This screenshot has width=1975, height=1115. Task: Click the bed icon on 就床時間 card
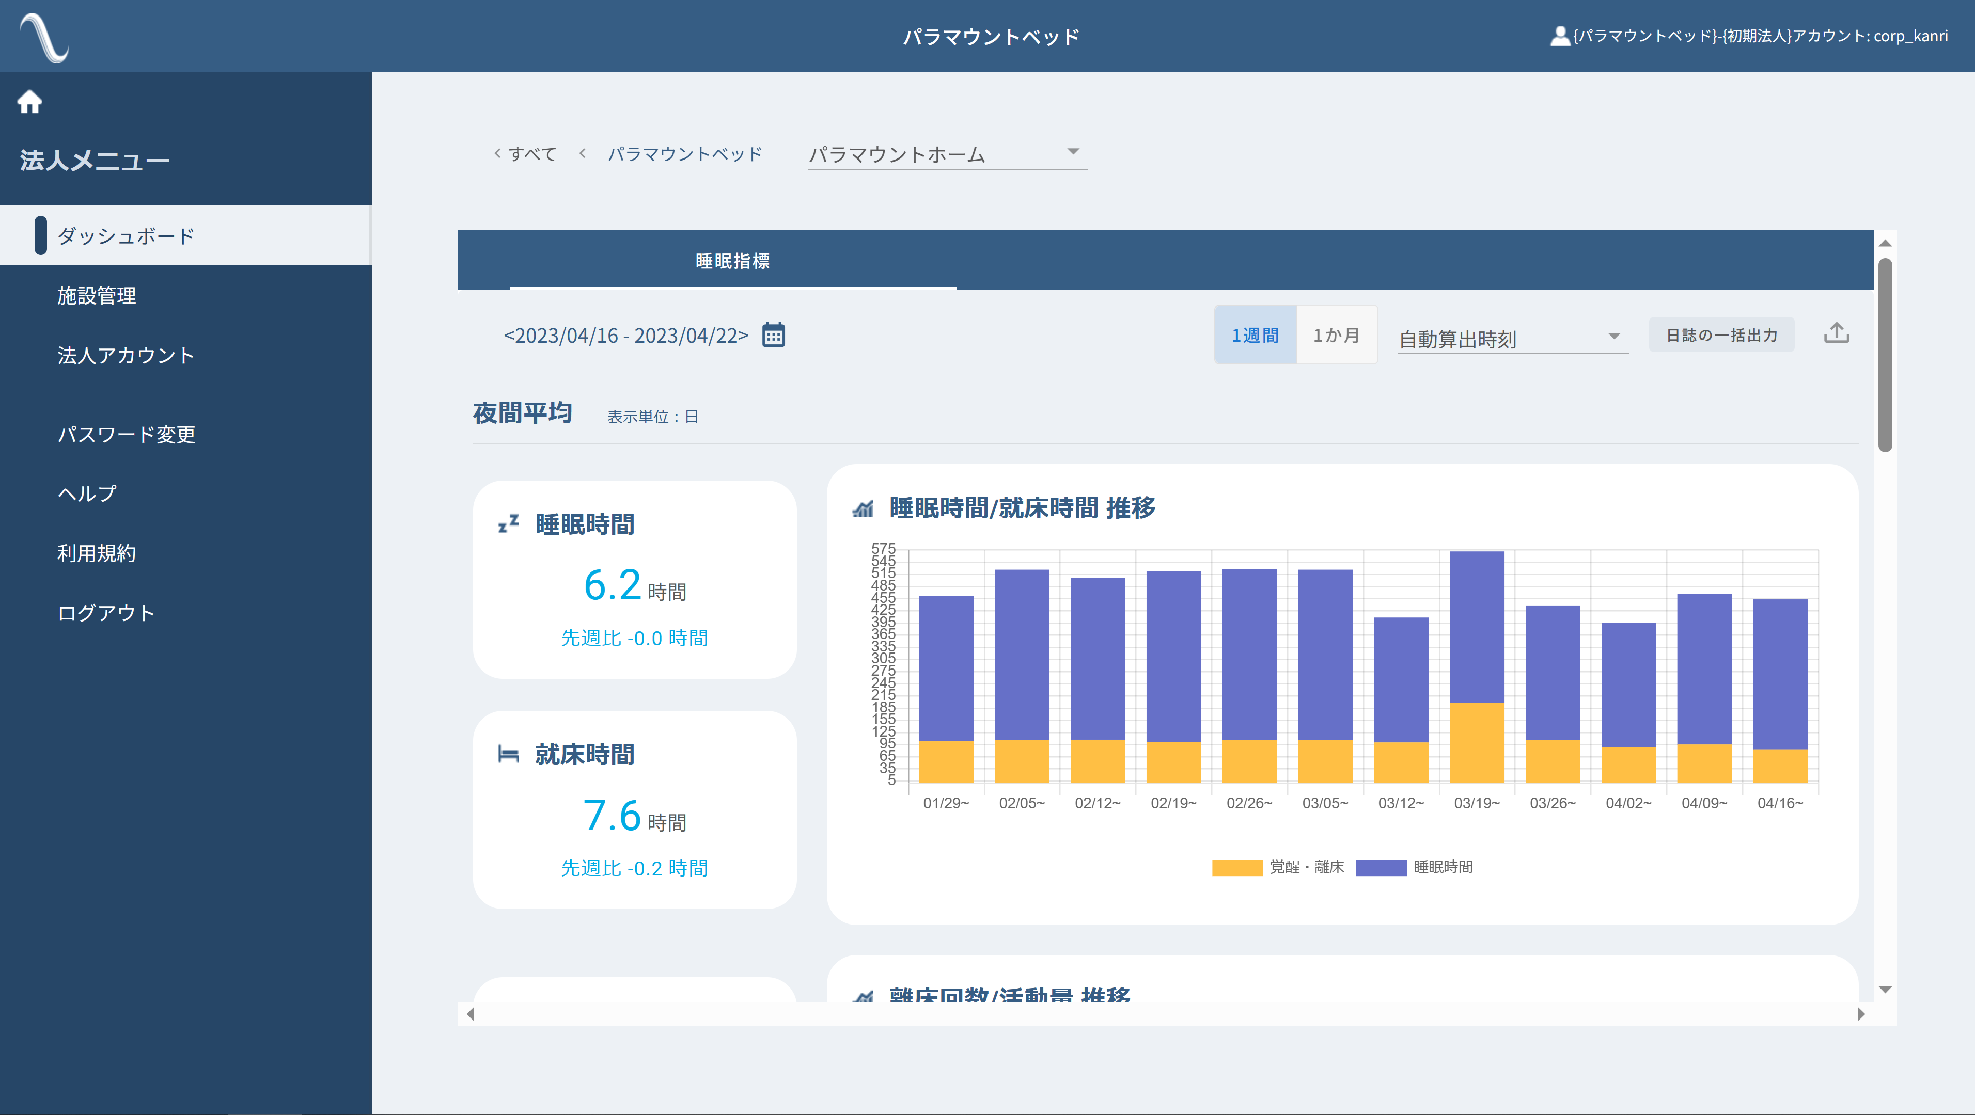(508, 755)
